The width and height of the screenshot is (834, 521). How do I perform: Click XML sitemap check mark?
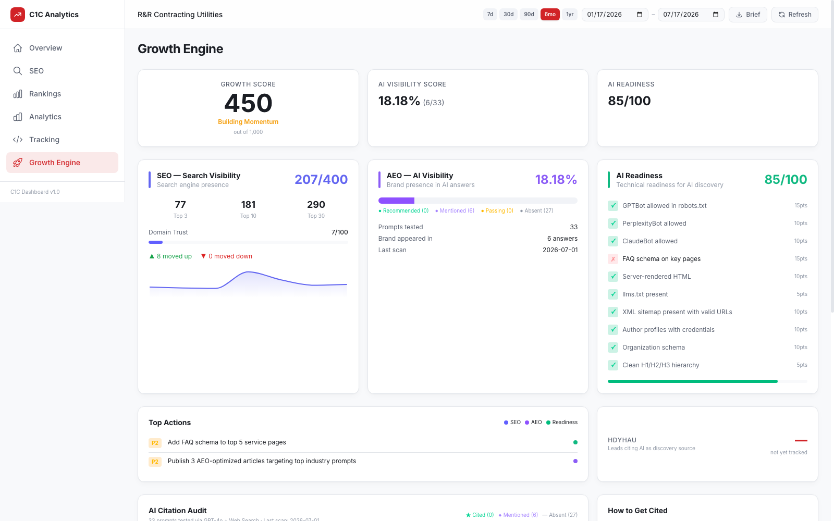(613, 312)
